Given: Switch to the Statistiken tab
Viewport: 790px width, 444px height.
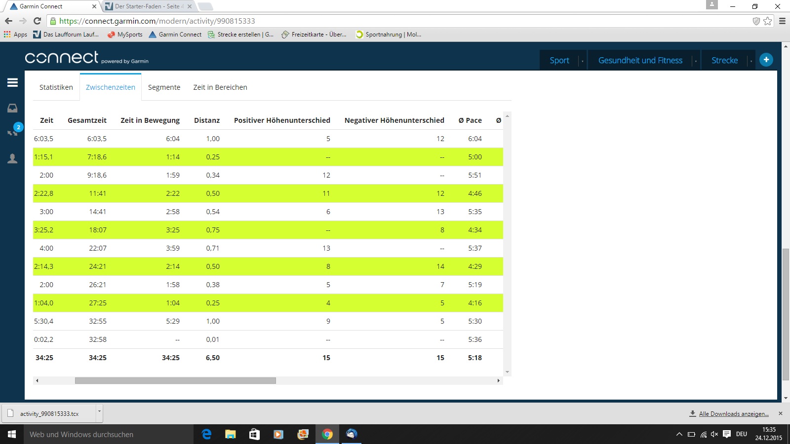Looking at the screenshot, I should [x=56, y=87].
